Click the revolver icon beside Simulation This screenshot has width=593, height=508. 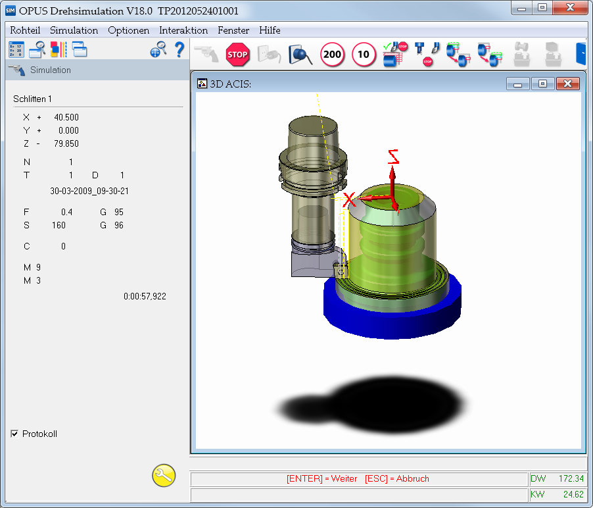(16, 70)
